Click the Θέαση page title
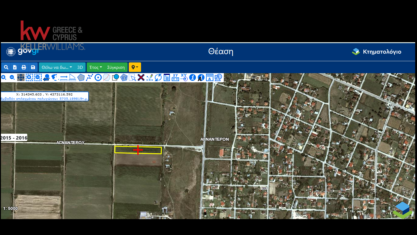Screen dimensions: 417x235 pyautogui.click(x=221, y=51)
